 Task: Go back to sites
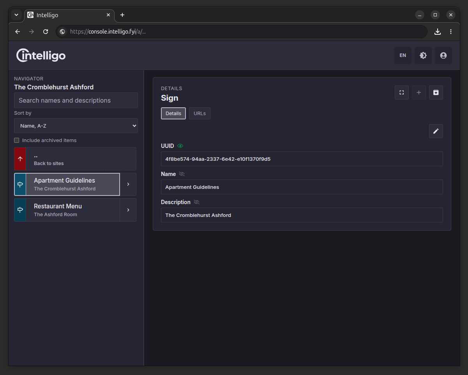[75, 159]
